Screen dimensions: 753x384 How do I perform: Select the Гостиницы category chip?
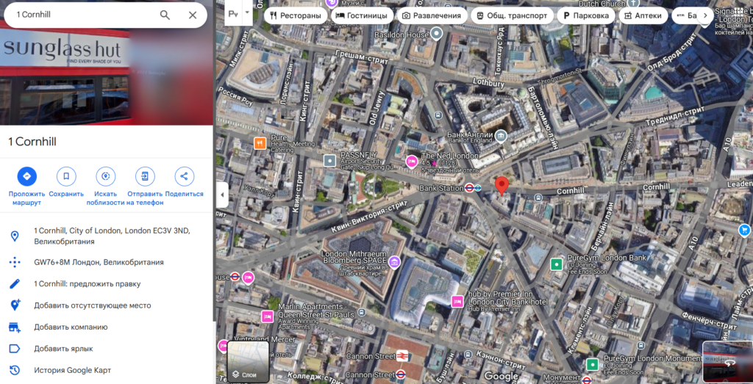point(361,15)
